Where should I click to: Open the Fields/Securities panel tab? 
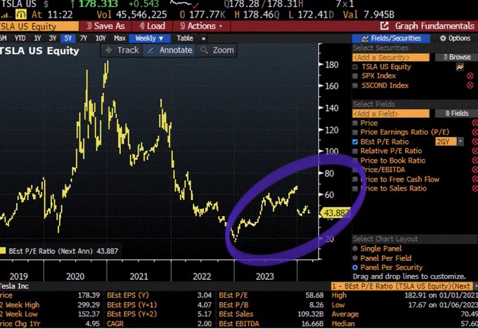click(x=391, y=39)
